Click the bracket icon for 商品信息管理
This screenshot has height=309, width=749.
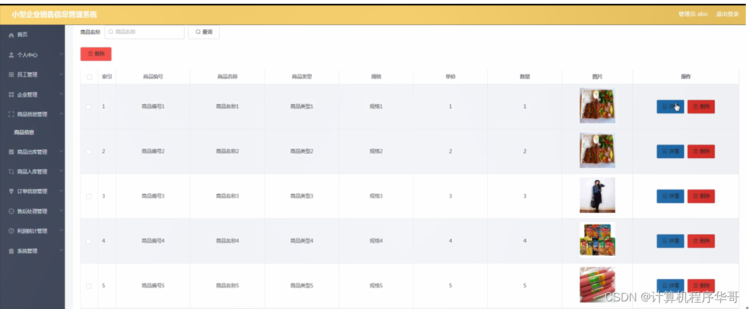(11, 114)
